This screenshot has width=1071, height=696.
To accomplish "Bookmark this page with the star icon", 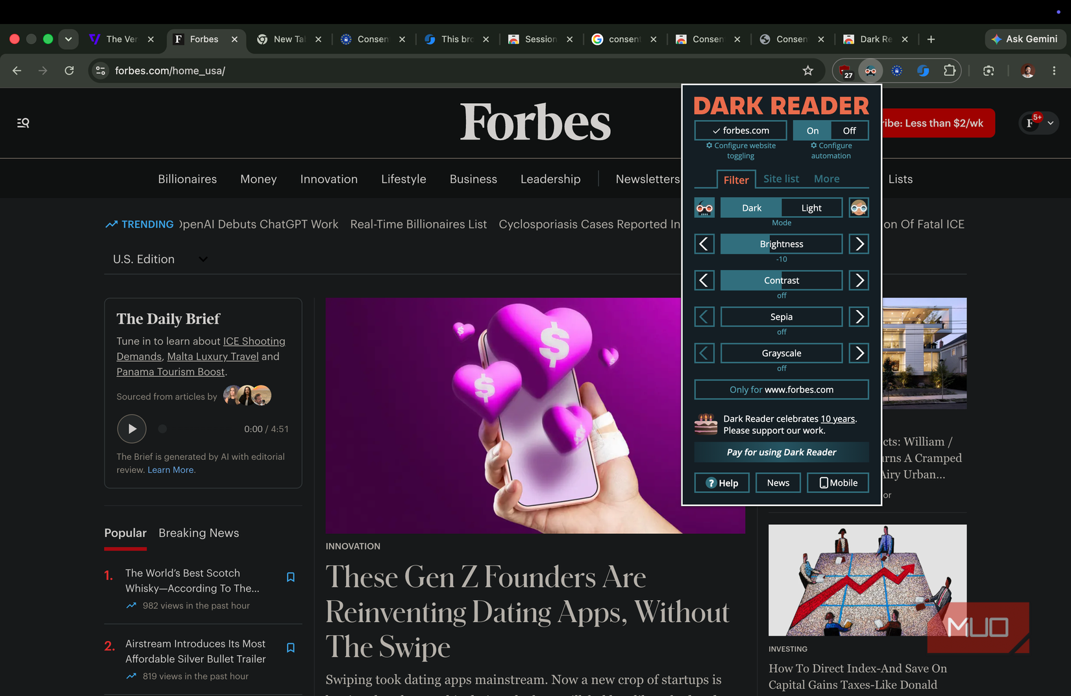I will click(807, 71).
